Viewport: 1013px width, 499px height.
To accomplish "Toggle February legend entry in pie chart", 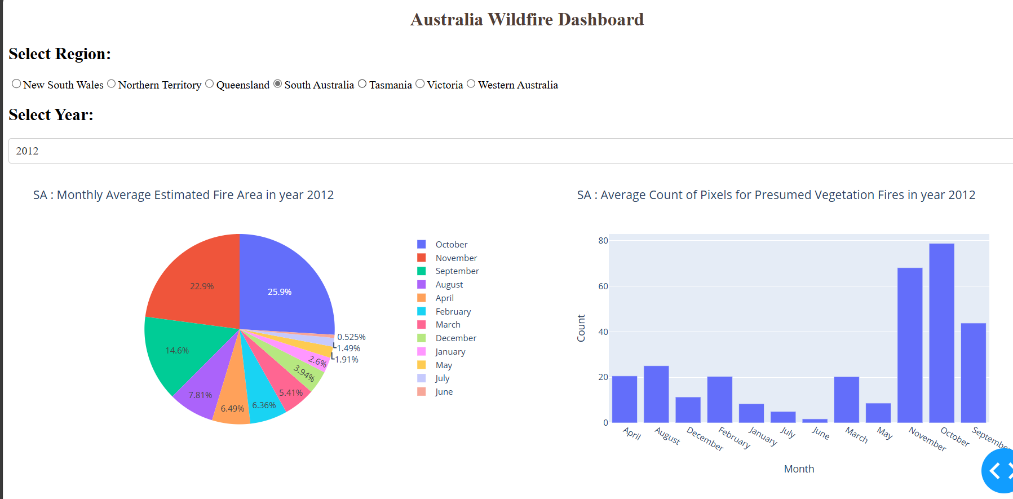I will click(453, 311).
